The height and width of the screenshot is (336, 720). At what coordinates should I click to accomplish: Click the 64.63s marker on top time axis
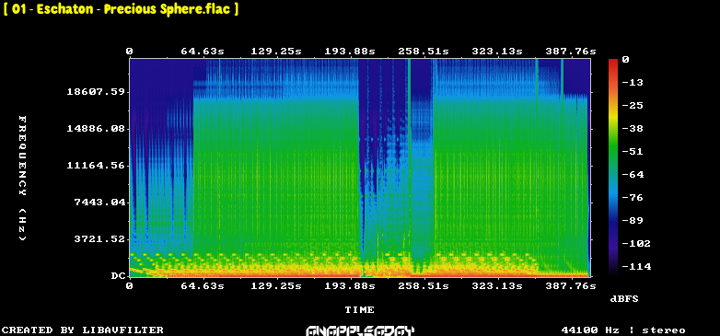(203, 52)
